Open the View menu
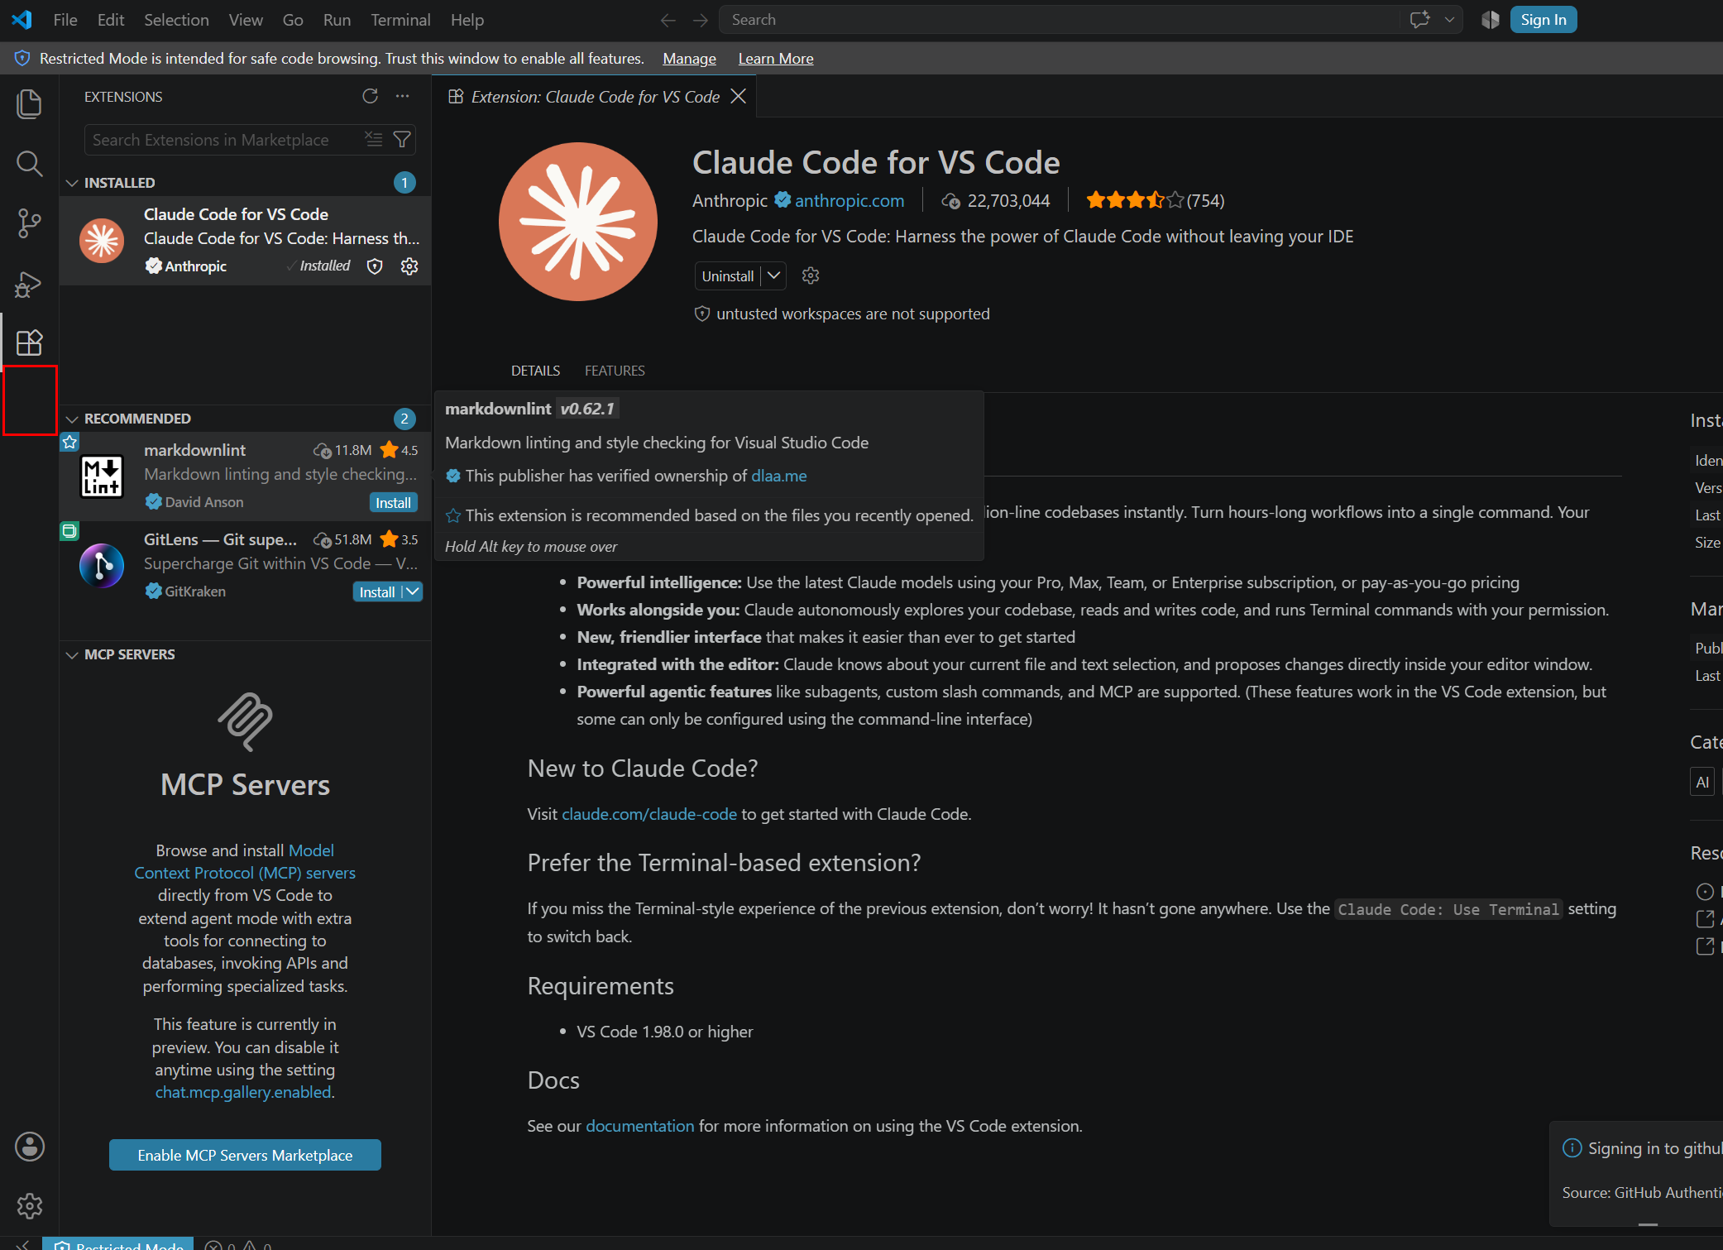1723x1250 pixels. pyautogui.click(x=246, y=20)
